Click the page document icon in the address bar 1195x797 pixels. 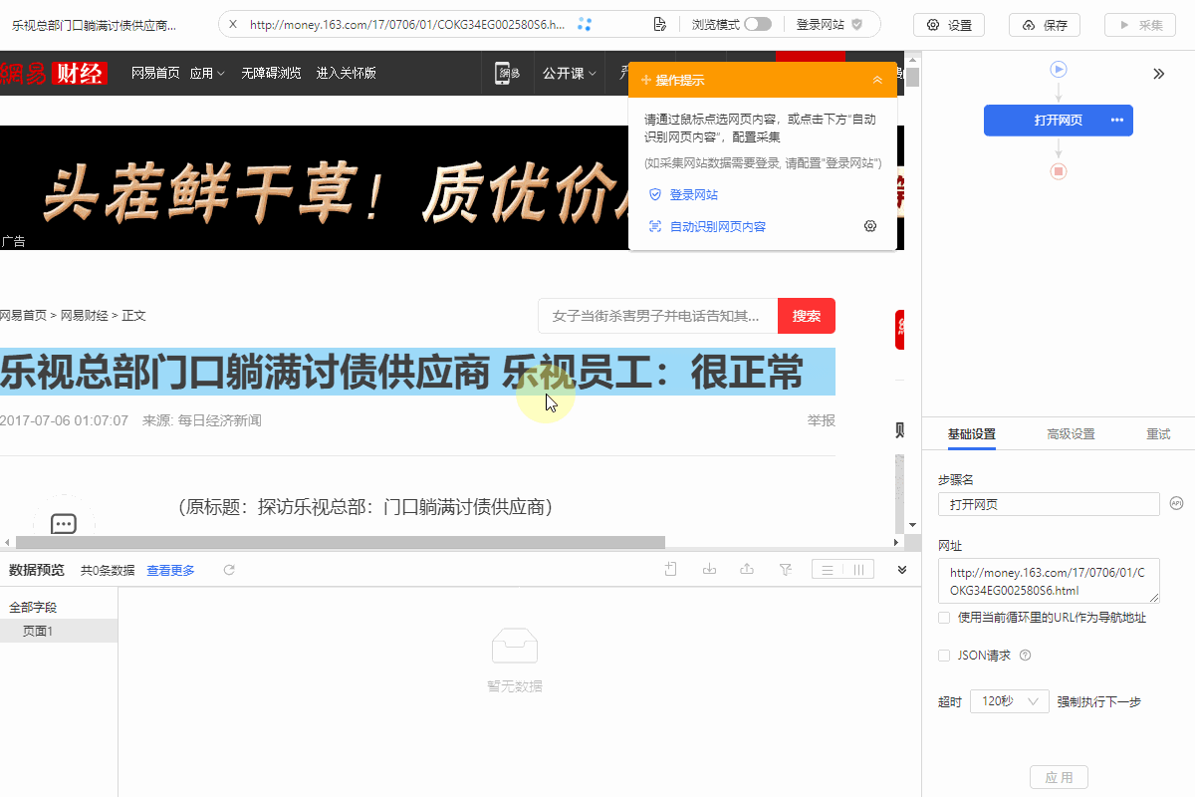point(659,25)
